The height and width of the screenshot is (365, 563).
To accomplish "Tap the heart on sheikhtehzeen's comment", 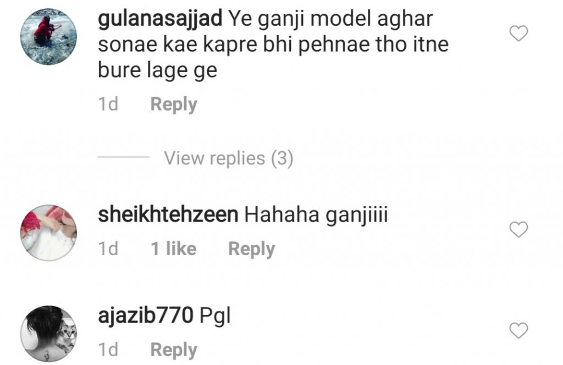I will click(x=518, y=230).
